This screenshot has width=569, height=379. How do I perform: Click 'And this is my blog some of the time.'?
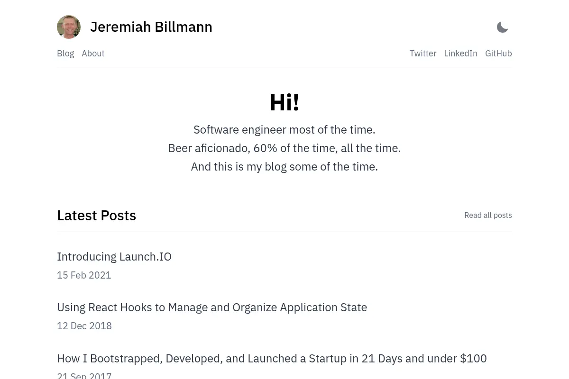click(x=284, y=167)
